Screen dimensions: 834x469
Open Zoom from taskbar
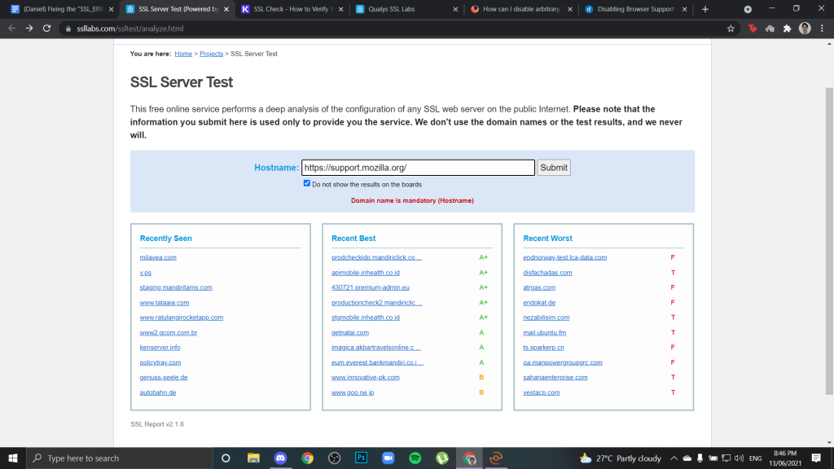[388, 458]
